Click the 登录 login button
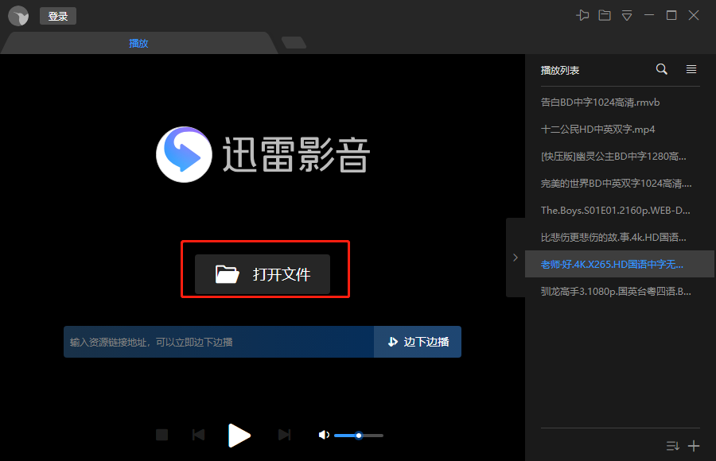 coord(58,16)
